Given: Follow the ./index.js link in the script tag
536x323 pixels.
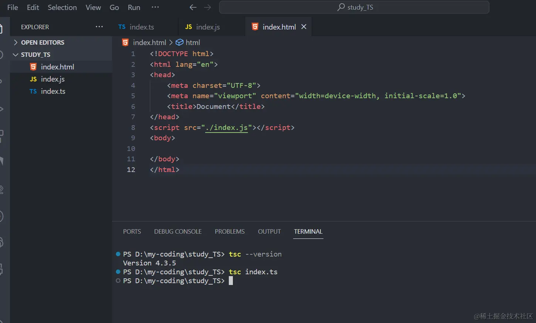Looking at the screenshot, I should coord(227,128).
